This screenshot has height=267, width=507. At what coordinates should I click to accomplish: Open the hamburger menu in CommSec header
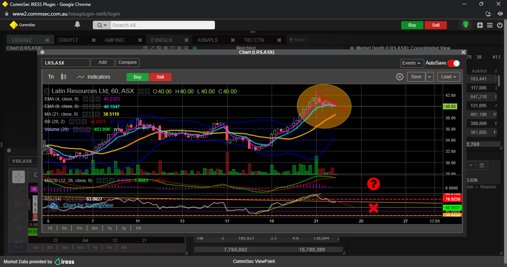coord(490,25)
